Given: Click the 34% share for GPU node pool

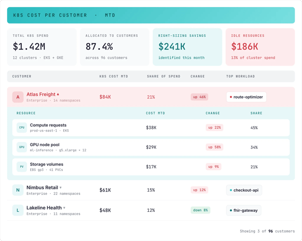Looking at the screenshot, I should (254, 148).
